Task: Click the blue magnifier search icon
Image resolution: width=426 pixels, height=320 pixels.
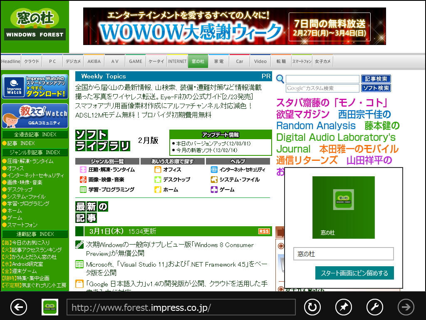Action: [x=279, y=78]
